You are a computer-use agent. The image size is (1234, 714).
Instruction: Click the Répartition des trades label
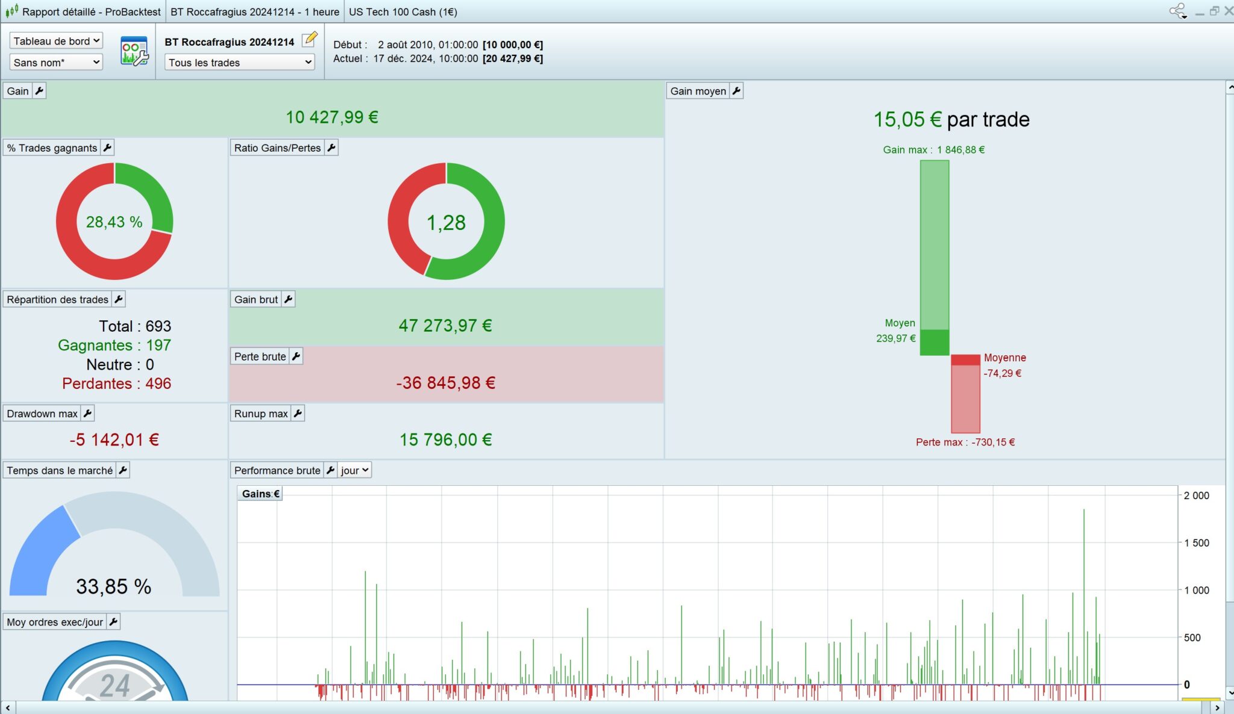57,299
